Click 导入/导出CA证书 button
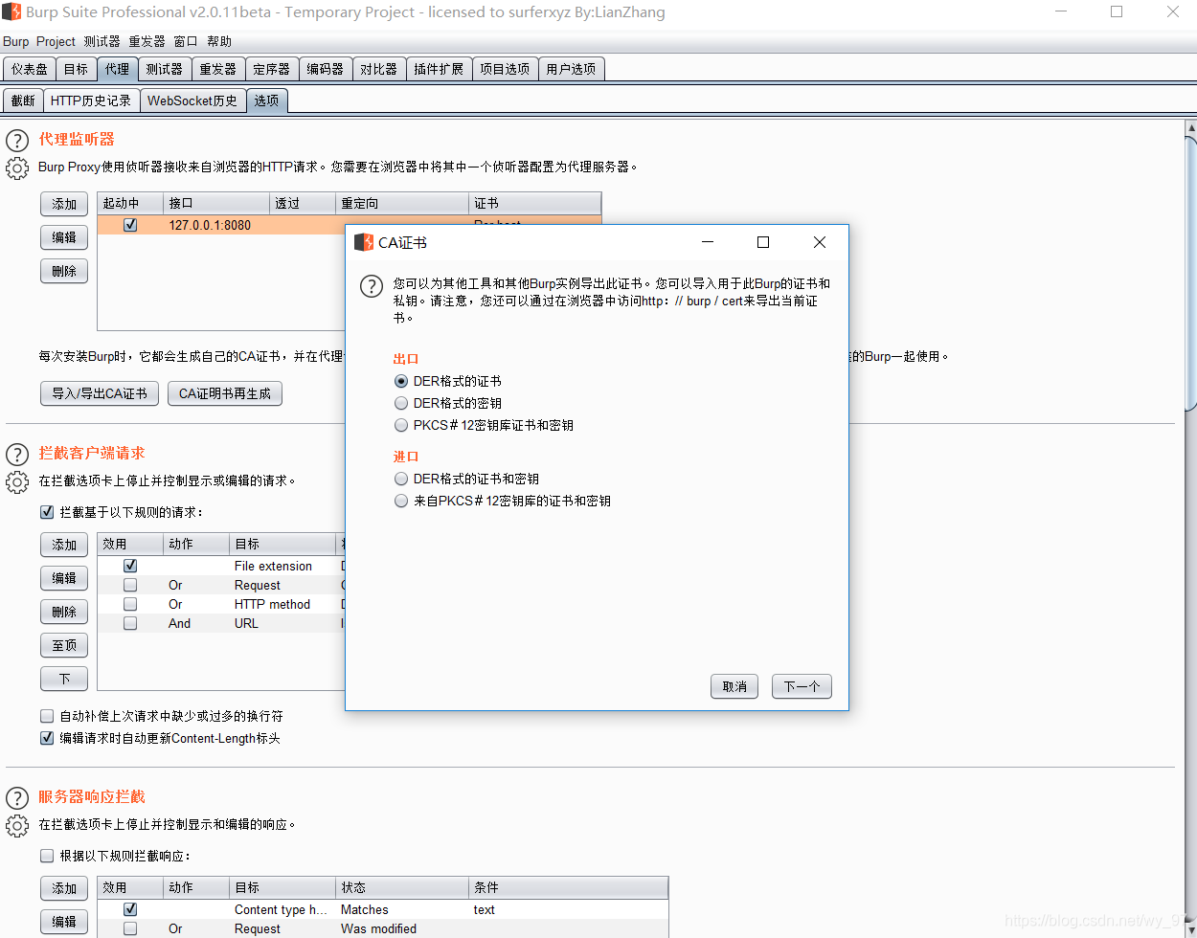 click(100, 393)
